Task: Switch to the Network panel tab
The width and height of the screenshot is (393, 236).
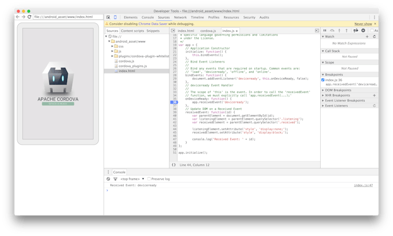Action: click(180, 17)
